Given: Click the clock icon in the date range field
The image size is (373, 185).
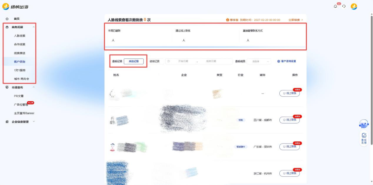Looking at the screenshot, I should tap(169, 61).
